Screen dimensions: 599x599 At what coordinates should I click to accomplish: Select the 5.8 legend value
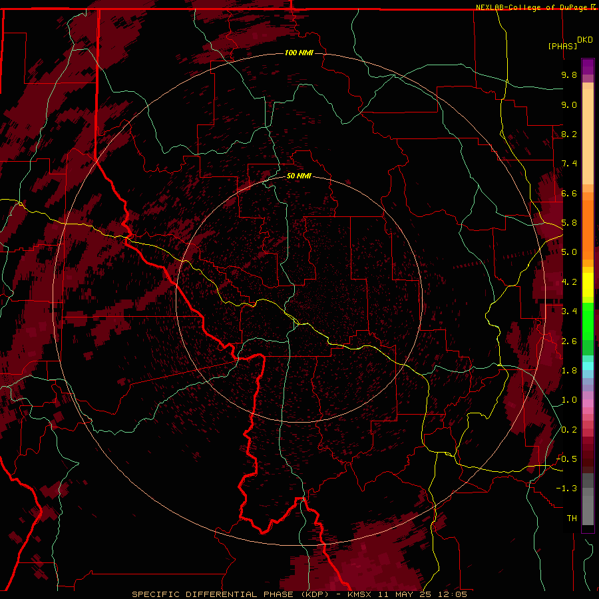569,223
